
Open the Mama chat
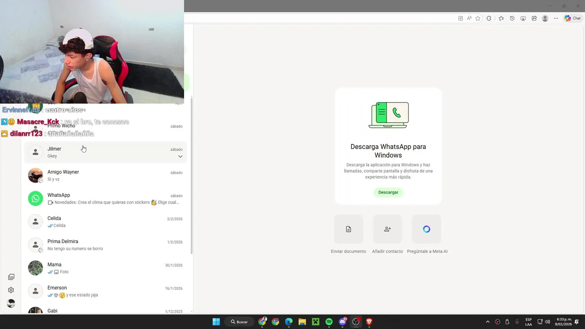click(x=106, y=268)
